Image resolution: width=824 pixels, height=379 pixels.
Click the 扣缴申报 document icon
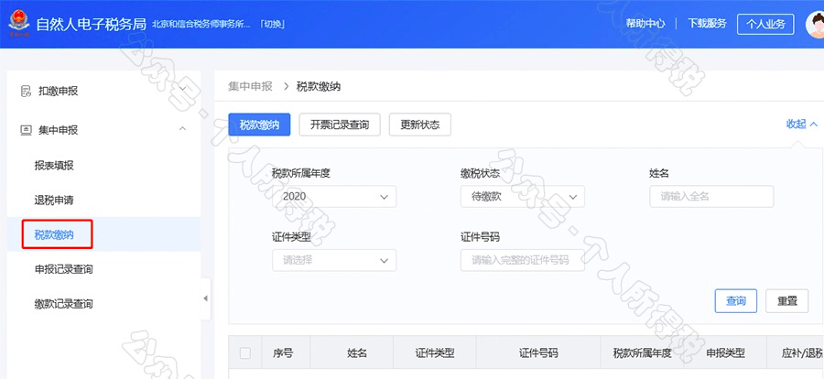26,91
